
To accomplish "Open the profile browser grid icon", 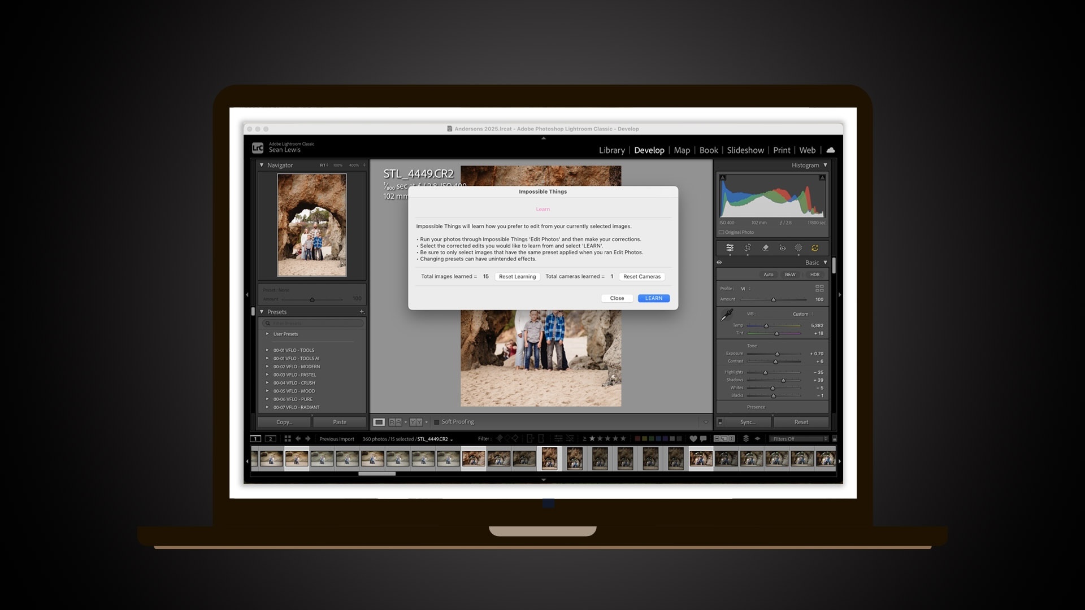I will click(x=818, y=288).
